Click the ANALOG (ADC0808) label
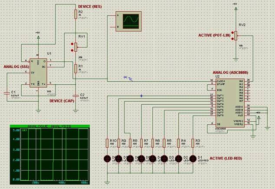275x189 pixels. [230, 73]
